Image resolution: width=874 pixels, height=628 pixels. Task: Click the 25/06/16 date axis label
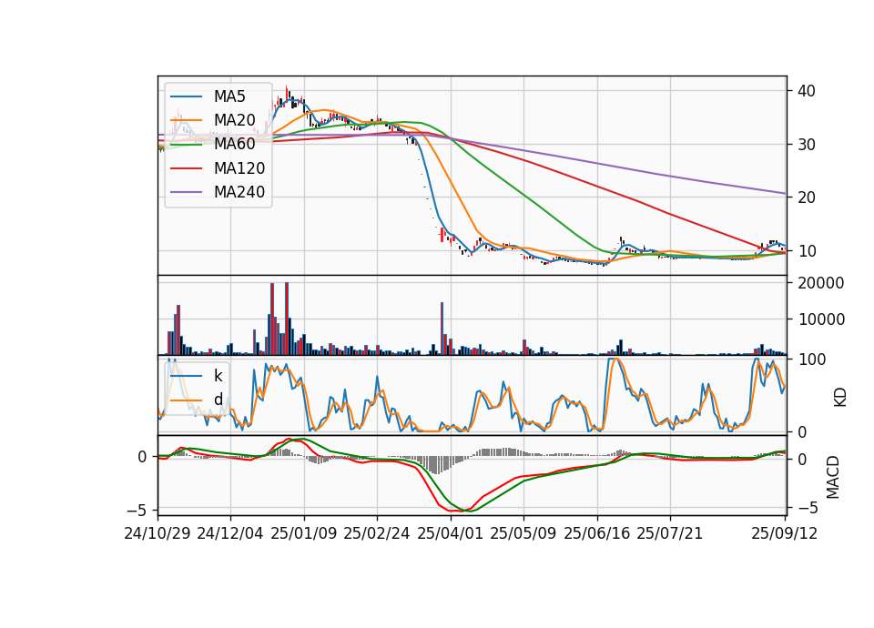click(597, 533)
